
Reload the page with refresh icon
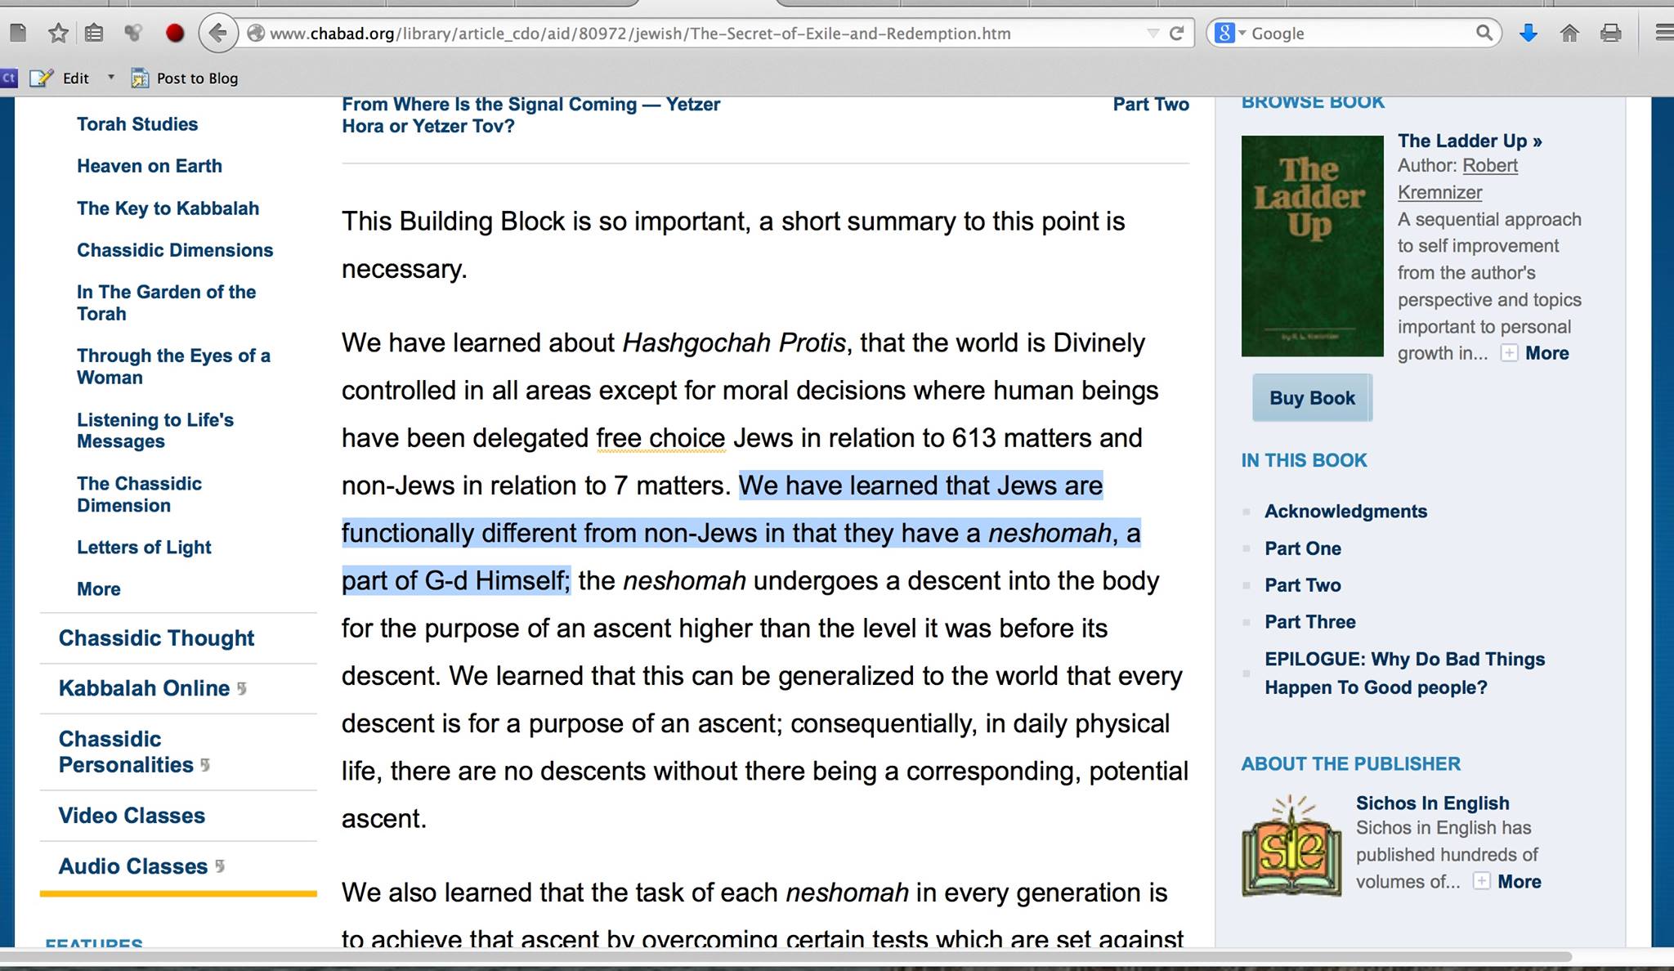coord(1177,34)
